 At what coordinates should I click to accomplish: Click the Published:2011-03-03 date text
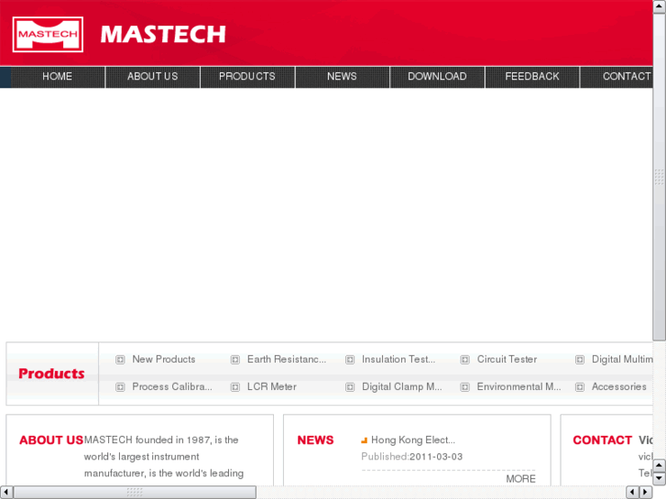click(411, 457)
